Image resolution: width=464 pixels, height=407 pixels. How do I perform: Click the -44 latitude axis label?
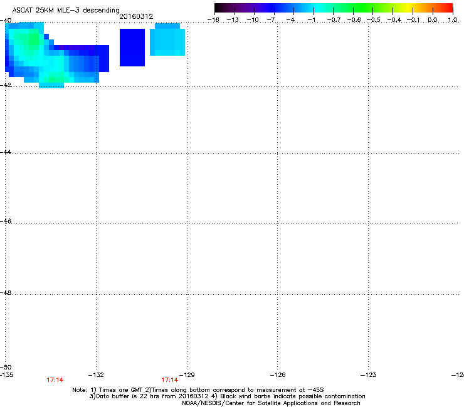pos(6,152)
